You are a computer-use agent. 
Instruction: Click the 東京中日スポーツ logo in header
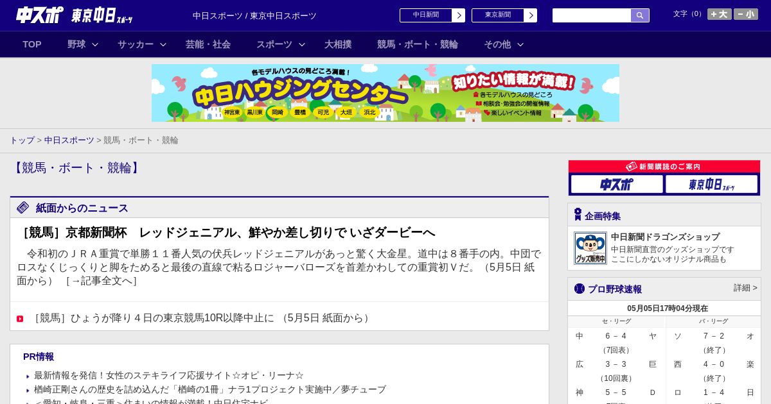pos(102,15)
